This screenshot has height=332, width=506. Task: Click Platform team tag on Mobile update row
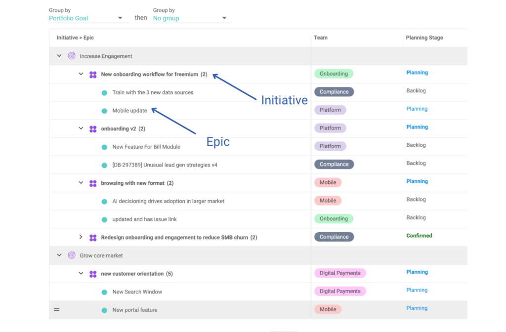[330, 110]
